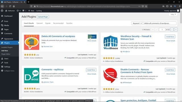Open Pages in the sidebar
182x102 pixels.
6,29
